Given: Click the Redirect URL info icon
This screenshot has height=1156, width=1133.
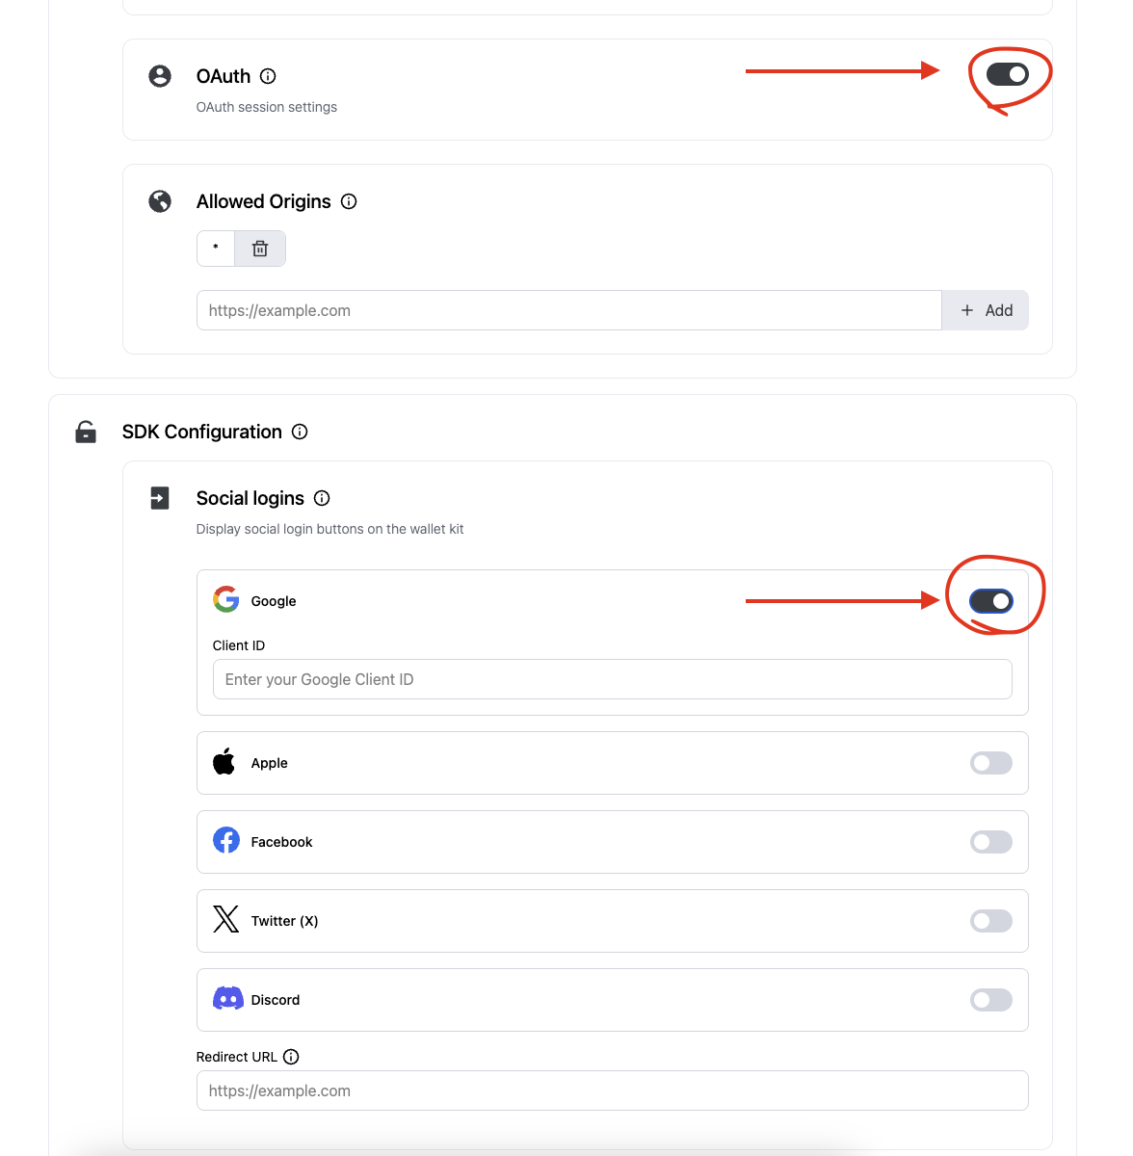Looking at the screenshot, I should (x=291, y=1056).
